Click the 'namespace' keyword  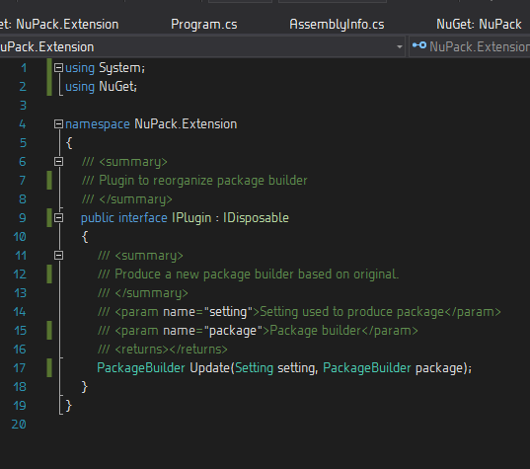point(98,124)
